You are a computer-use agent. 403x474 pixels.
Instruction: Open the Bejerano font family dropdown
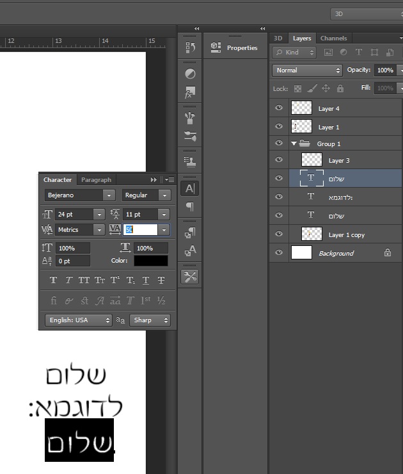[109, 195]
